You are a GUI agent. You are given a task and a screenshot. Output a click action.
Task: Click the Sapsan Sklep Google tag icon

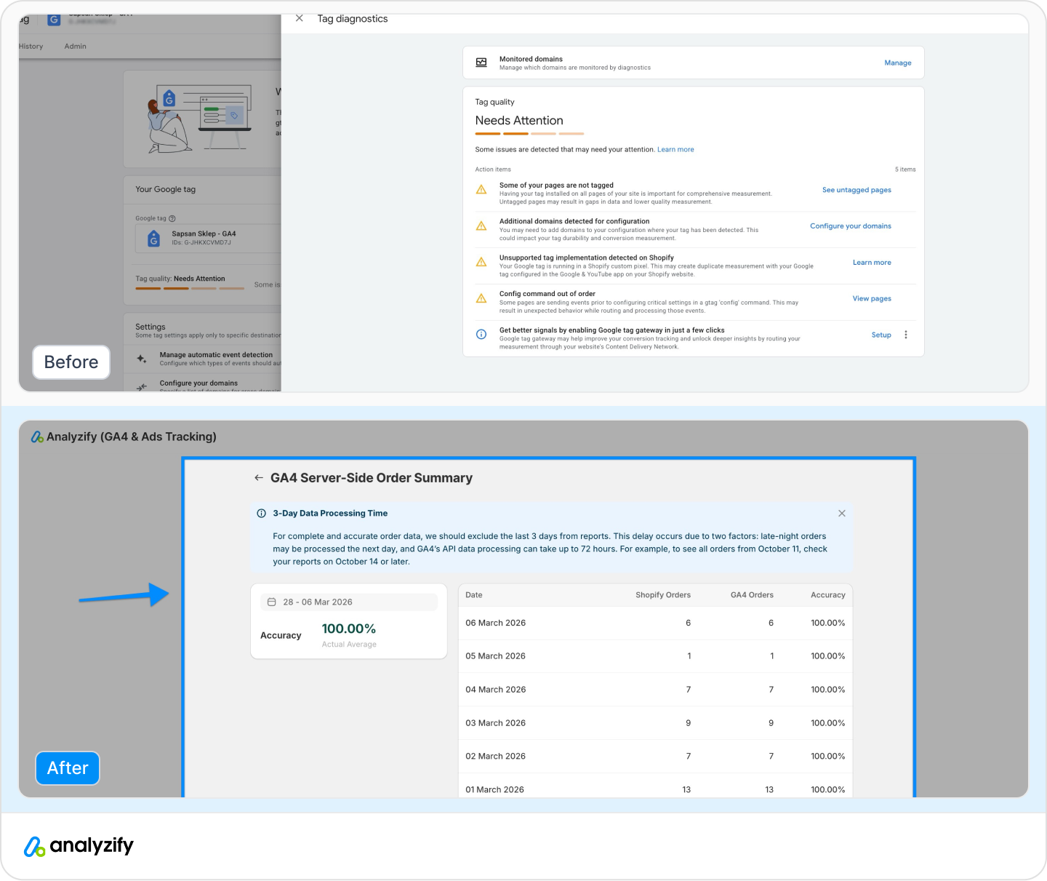pos(153,238)
